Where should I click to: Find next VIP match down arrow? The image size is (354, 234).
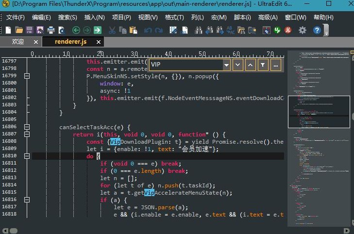click(238, 65)
